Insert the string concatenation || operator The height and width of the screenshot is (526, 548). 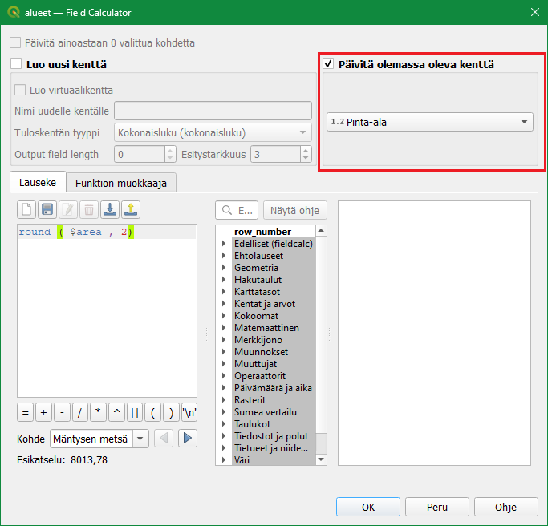134,413
